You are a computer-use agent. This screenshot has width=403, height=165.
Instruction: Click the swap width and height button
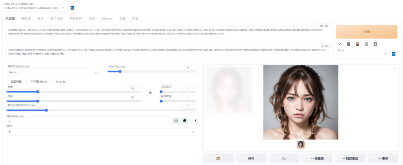[150, 93]
